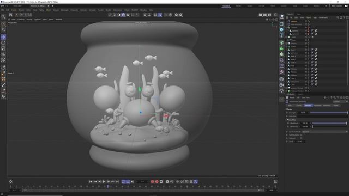The image size is (349, 196).
Task: Jump to the end of the animation
Action: [117, 182]
